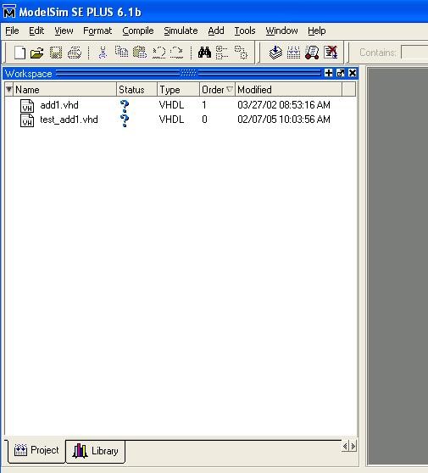Open the column options triangle beside Name
428x473 pixels.
pos(9,89)
